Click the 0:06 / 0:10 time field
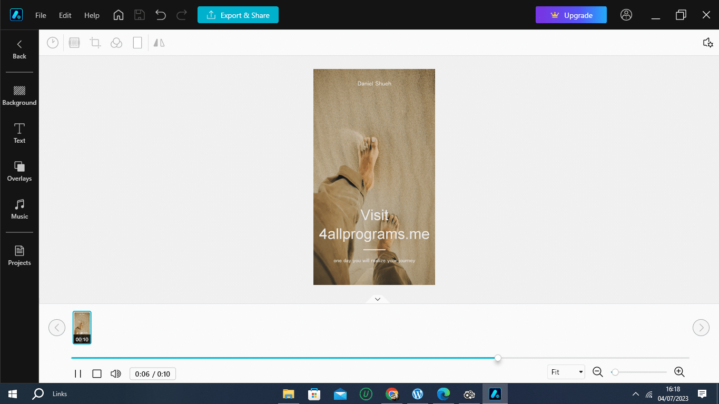 click(153, 373)
